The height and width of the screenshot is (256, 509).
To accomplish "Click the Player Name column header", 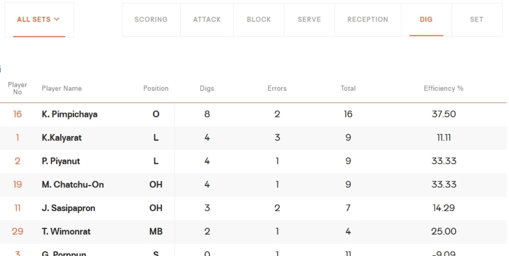I will pos(61,88).
